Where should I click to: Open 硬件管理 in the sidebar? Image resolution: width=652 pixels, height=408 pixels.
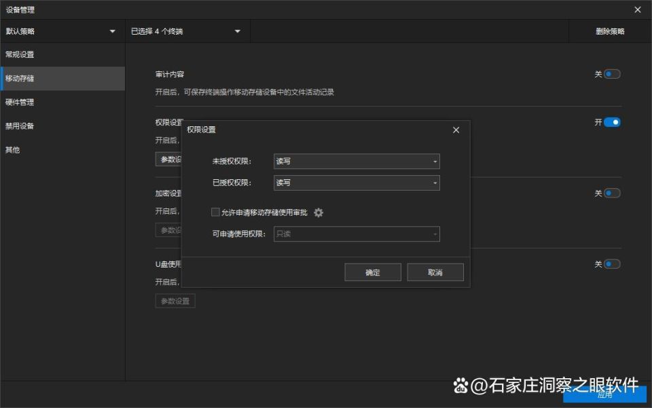click(x=62, y=103)
